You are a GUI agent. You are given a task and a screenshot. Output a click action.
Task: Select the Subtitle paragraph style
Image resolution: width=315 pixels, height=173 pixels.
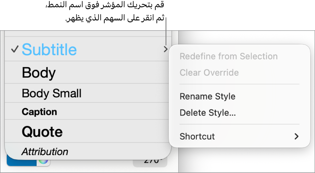pyautogui.click(x=49, y=49)
